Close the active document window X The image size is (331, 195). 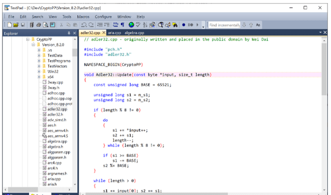point(325,32)
